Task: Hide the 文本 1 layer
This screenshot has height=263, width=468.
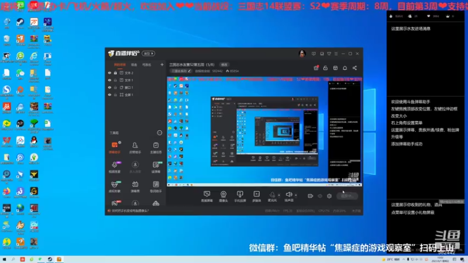Action: pyautogui.click(x=109, y=80)
